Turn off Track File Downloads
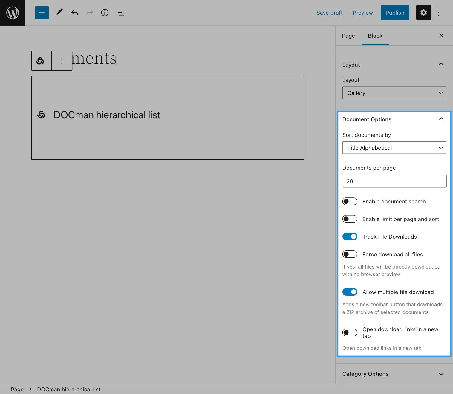Viewport: 453px width, 394px height. pos(350,237)
